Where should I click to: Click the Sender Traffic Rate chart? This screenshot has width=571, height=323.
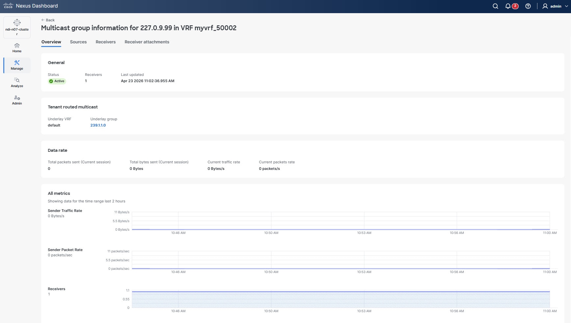pos(341,221)
